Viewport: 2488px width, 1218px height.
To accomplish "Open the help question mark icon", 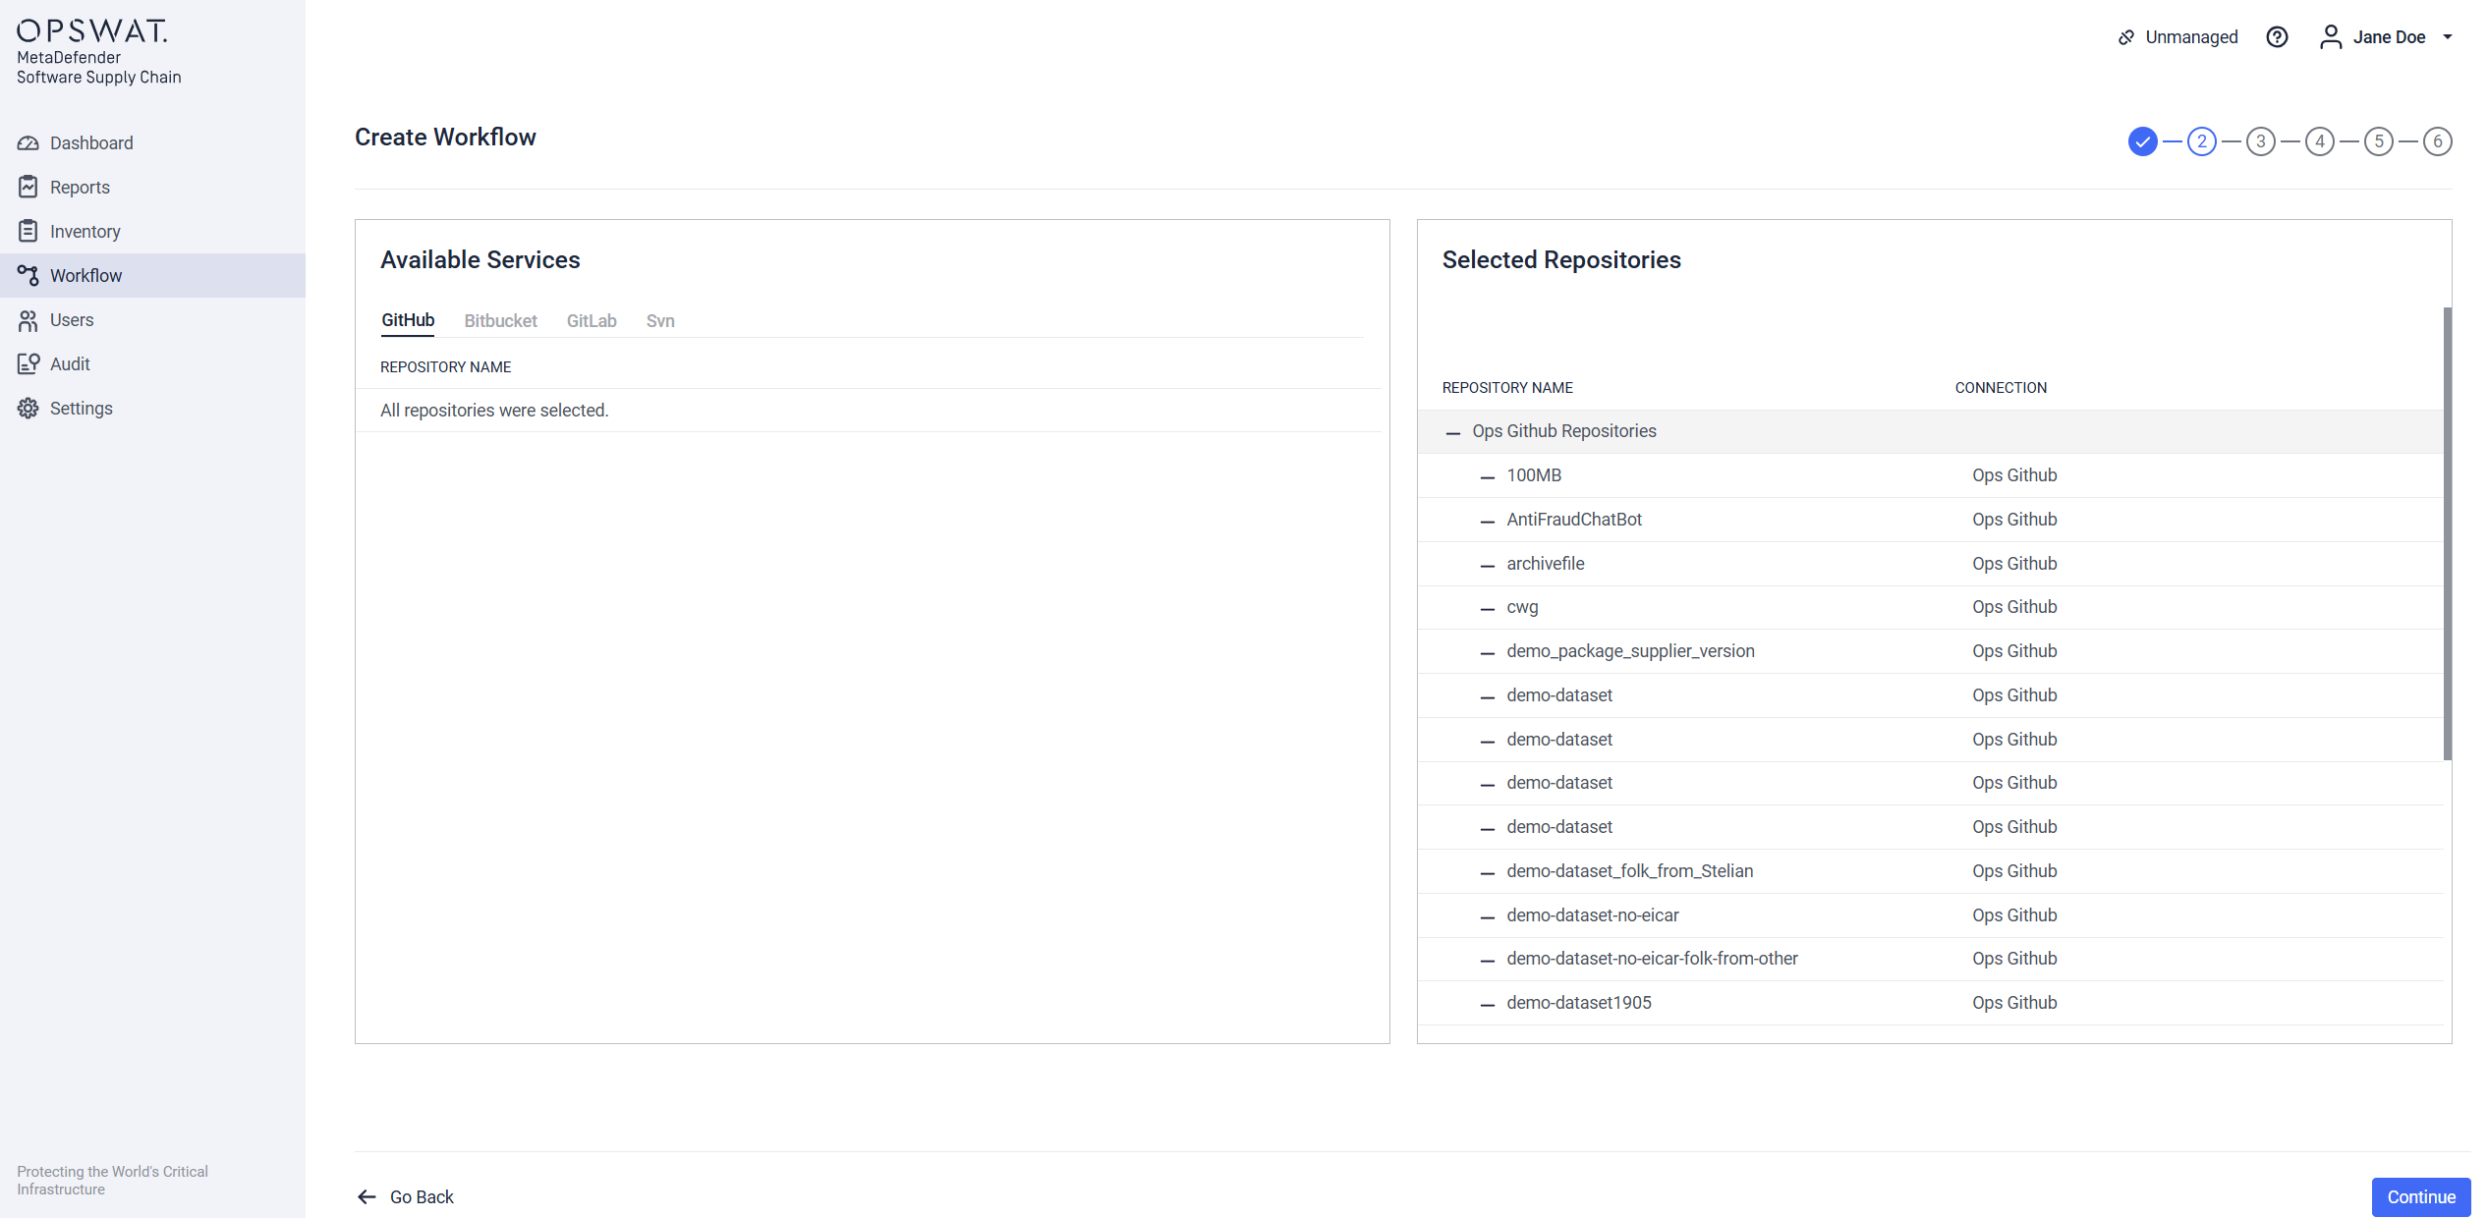I will point(2277,37).
